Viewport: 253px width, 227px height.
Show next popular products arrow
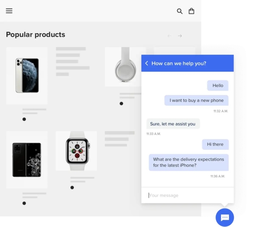[x=180, y=36]
